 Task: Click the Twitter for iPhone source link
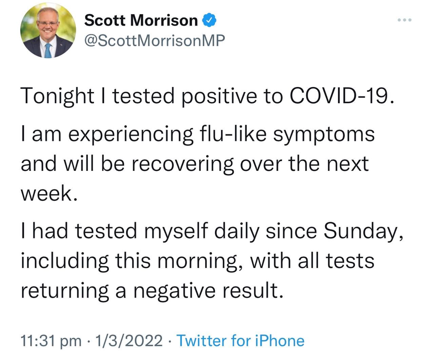pyautogui.click(x=240, y=341)
